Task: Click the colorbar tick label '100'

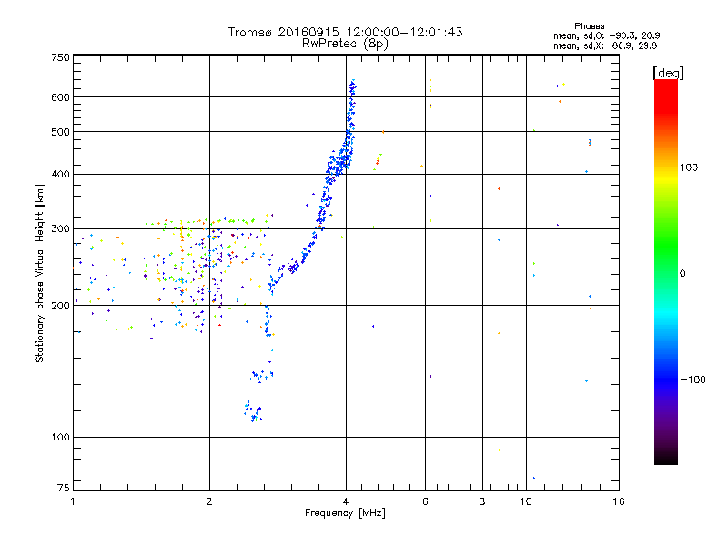Action: (x=689, y=167)
